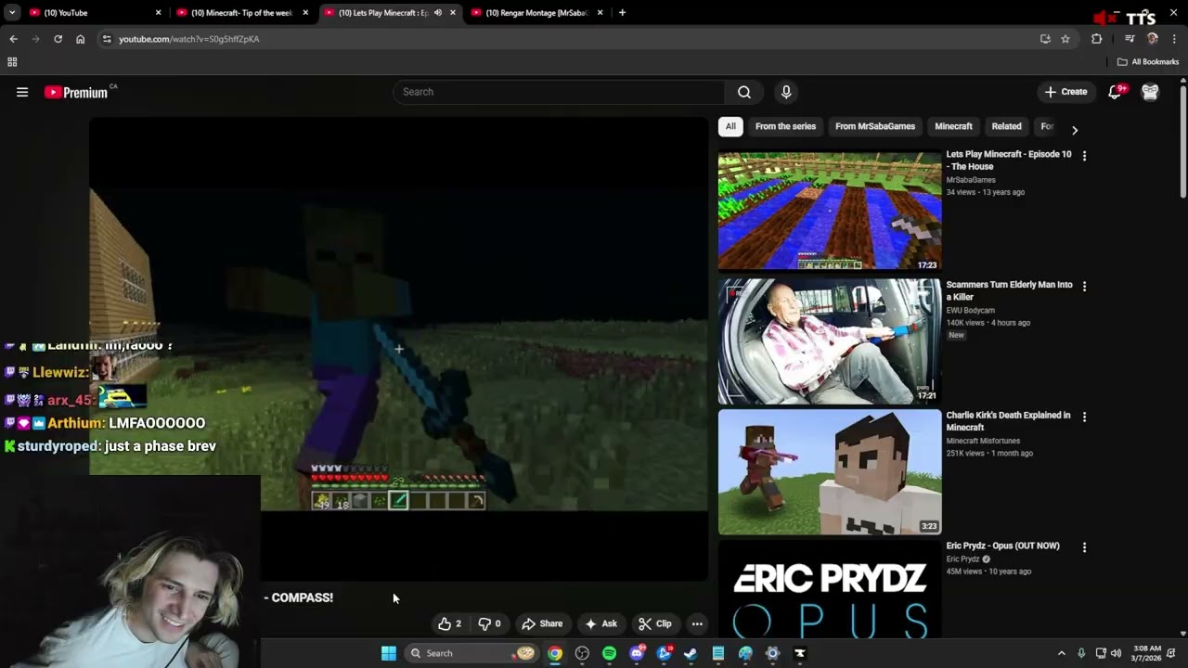Show more filter chips with right arrow
Image resolution: width=1188 pixels, height=668 pixels.
(x=1075, y=130)
